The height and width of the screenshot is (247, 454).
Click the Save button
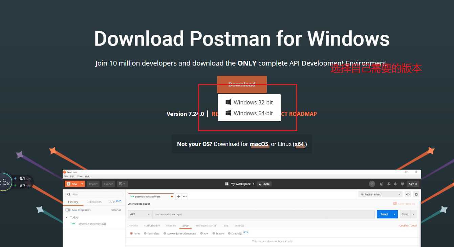tap(405, 214)
